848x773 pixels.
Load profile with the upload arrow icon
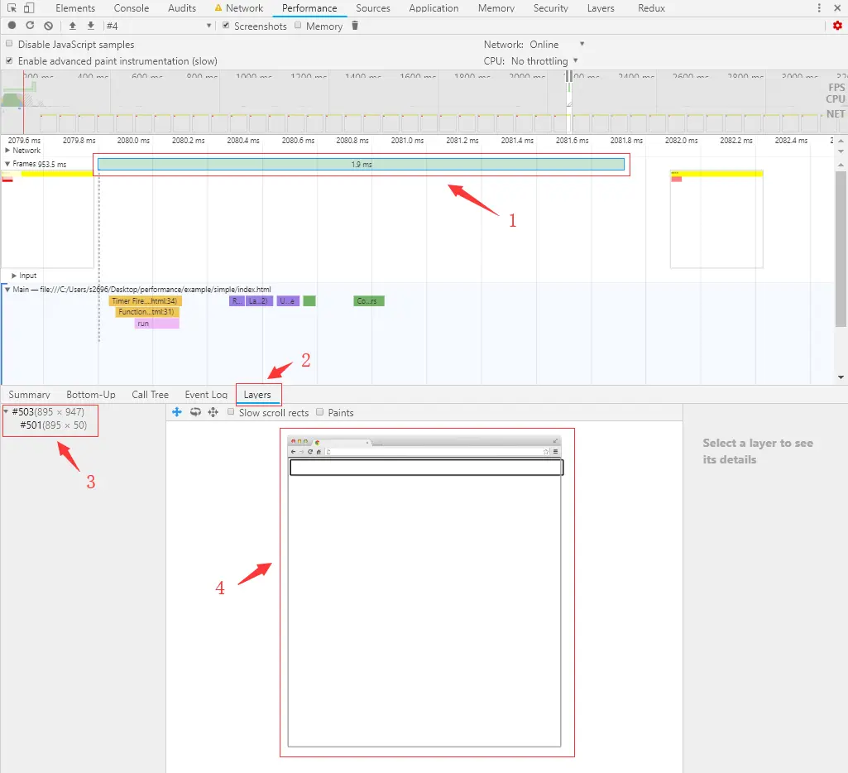point(73,26)
